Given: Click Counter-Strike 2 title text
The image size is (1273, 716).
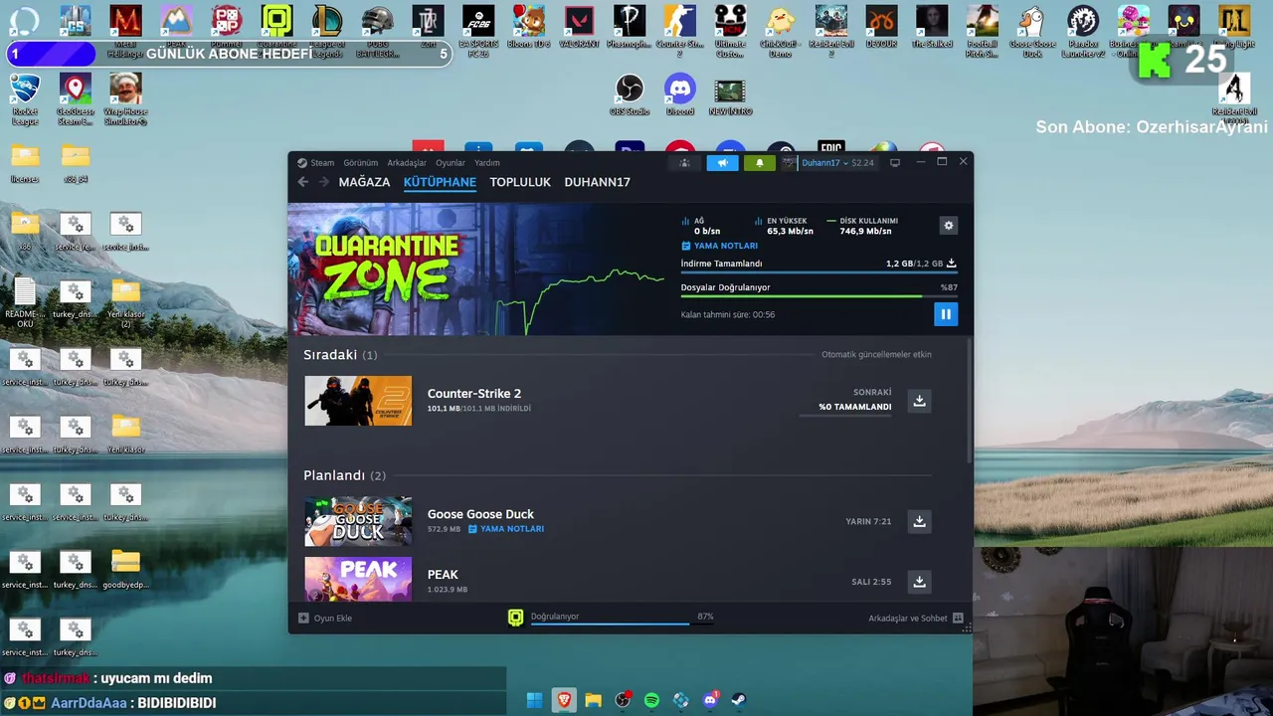Looking at the screenshot, I should tap(474, 394).
